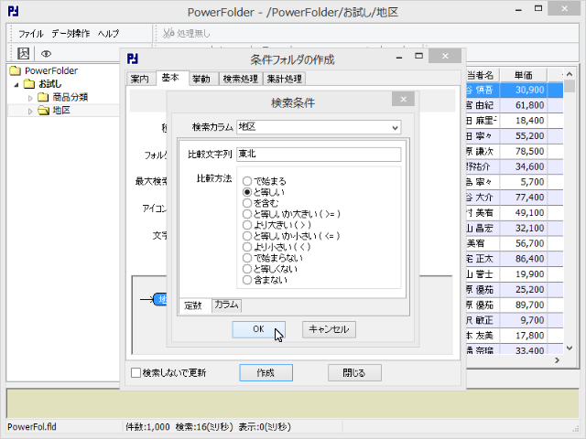
Task: Click the 86,400 price cell
Action: coord(524,259)
